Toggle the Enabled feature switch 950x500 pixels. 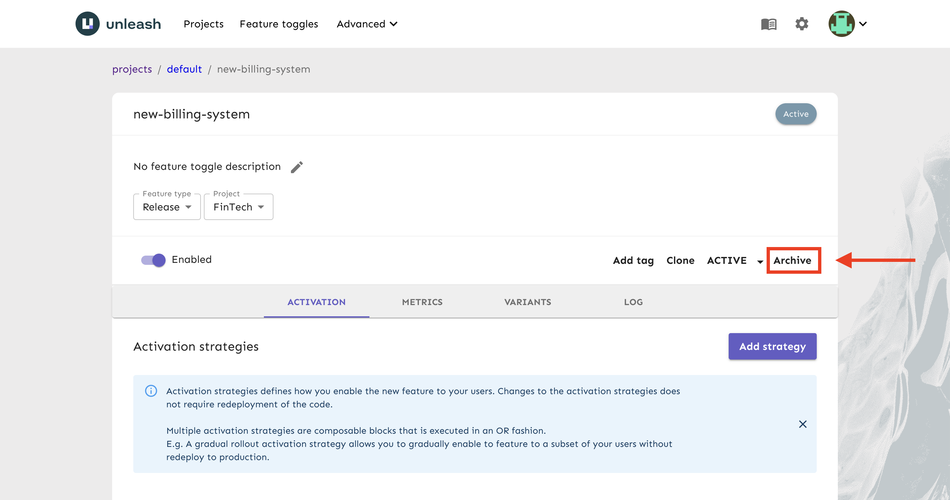[153, 260]
